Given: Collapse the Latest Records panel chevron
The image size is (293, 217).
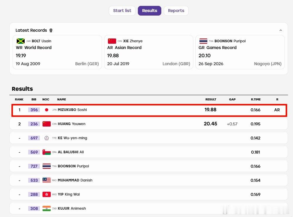Looking at the screenshot, I should tap(281, 30).
